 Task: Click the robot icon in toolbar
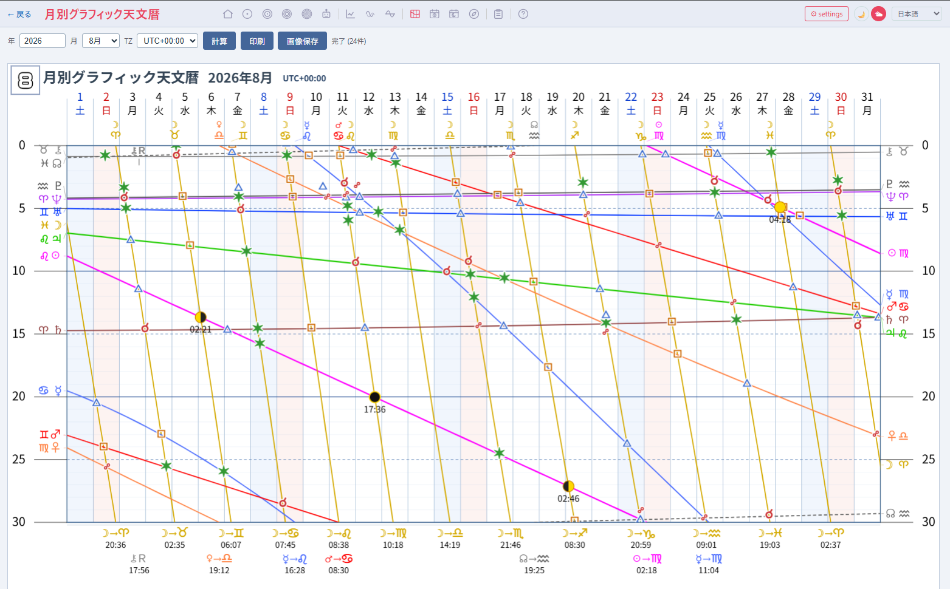point(326,14)
